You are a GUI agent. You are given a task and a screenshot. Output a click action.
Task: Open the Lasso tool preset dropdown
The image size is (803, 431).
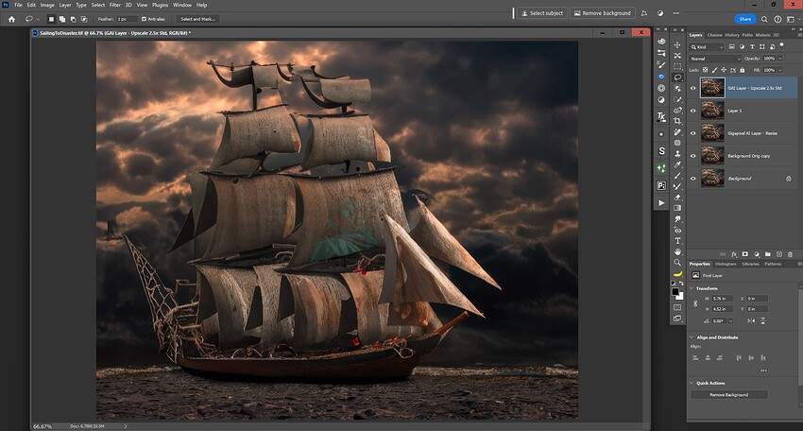point(38,19)
